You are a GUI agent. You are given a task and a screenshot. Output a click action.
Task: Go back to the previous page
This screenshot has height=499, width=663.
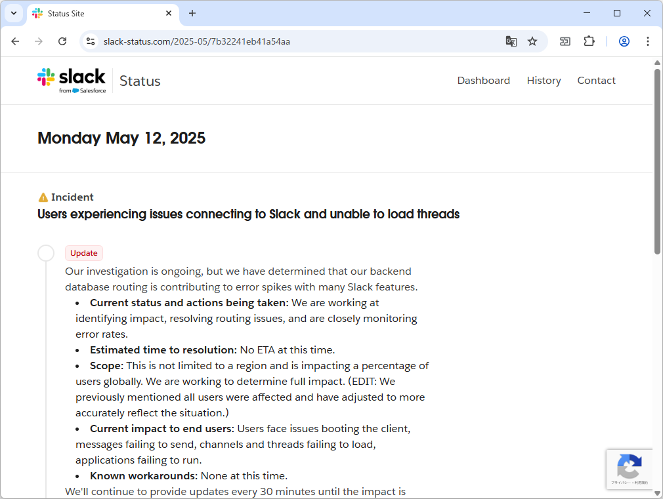coord(15,41)
